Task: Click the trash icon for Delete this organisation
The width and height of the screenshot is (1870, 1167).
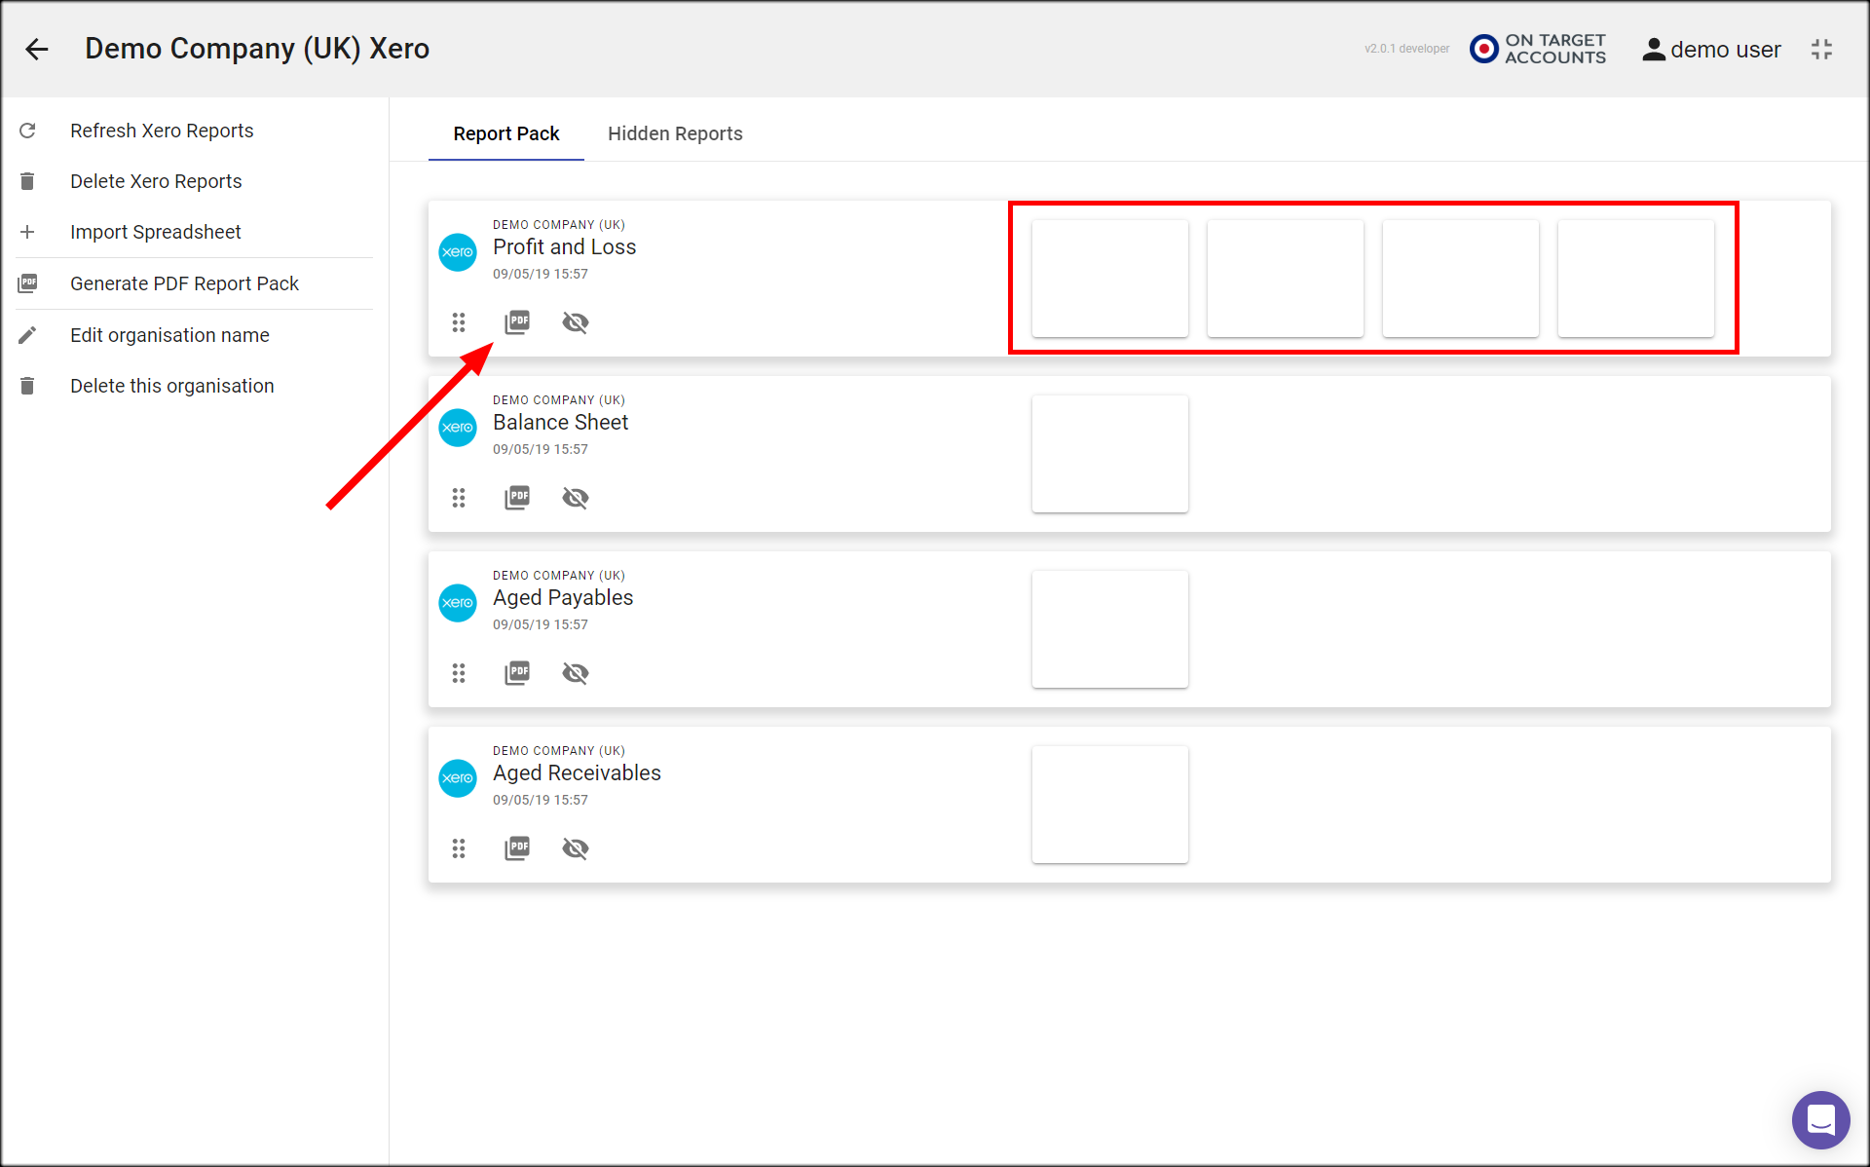Action: click(x=27, y=386)
